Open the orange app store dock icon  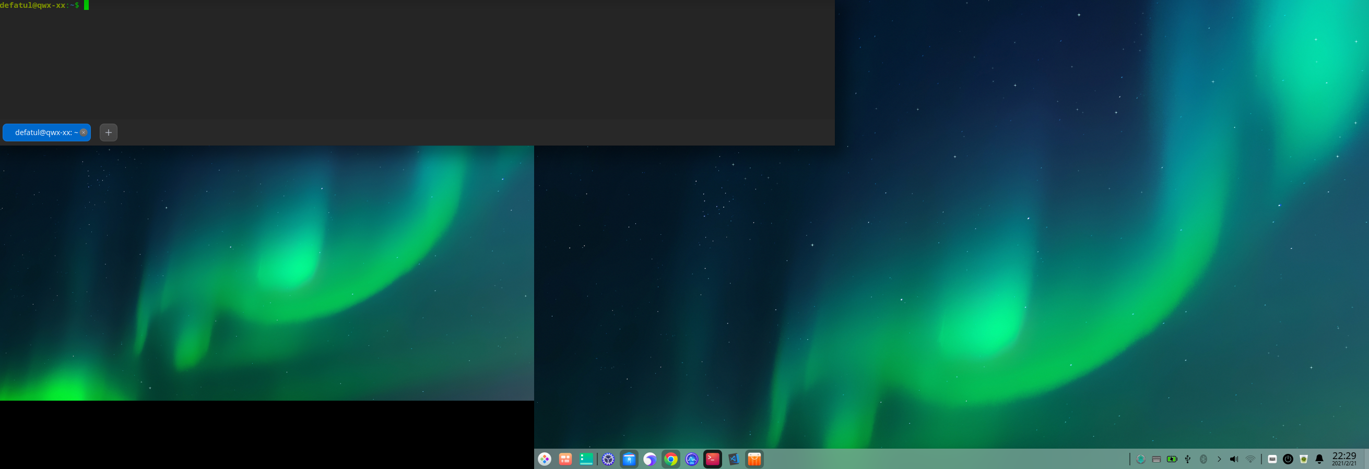coord(754,460)
